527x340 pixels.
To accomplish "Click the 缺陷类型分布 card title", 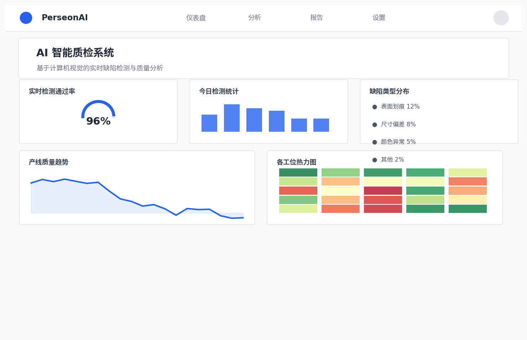I will coord(389,91).
